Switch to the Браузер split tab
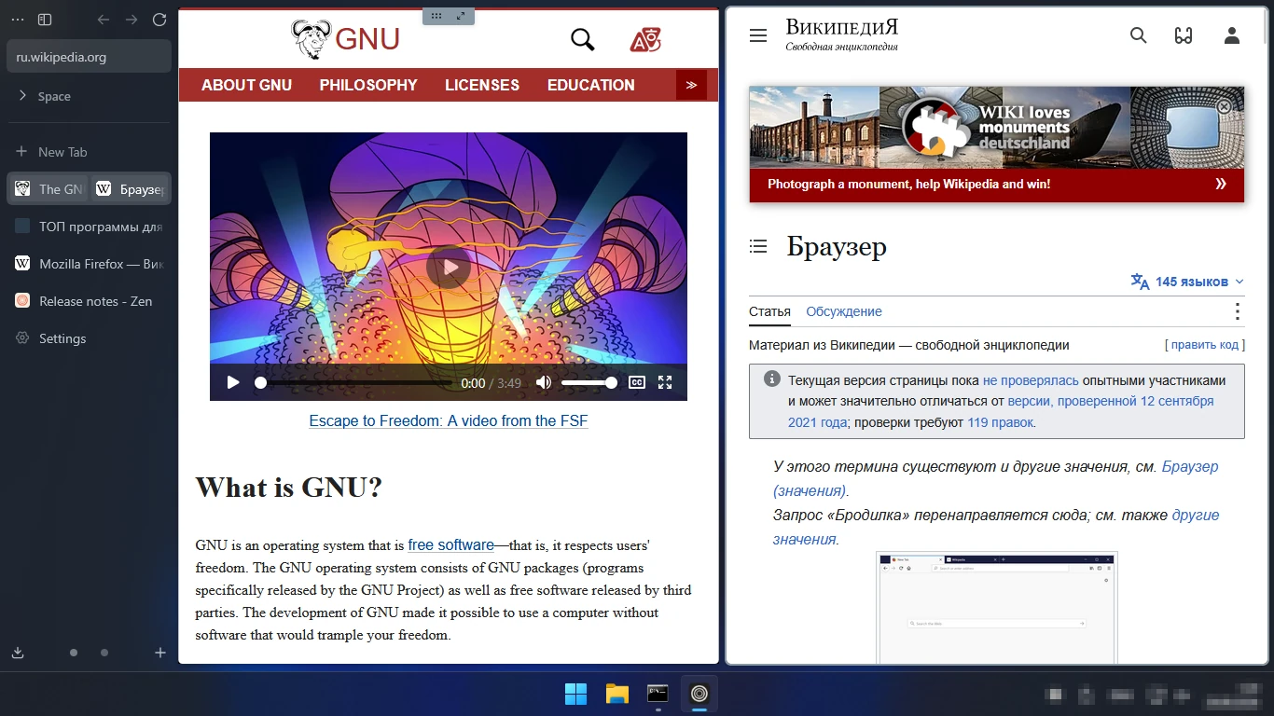1274x716 pixels. coord(131,189)
